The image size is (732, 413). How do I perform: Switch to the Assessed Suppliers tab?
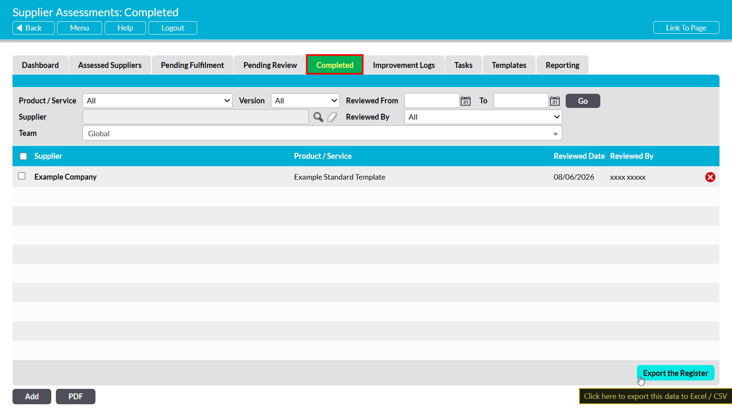click(110, 65)
